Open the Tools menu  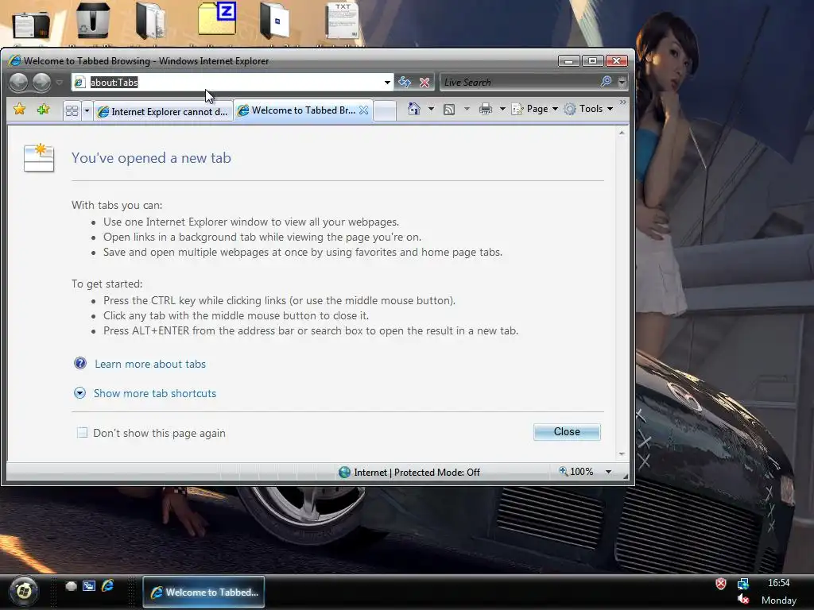coord(589,109)
